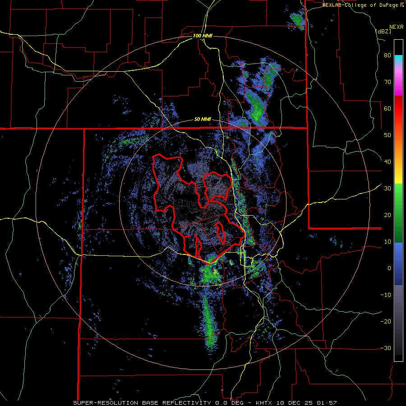Screen dimensions: 406x406
Task: Click the 70 value on the dBZ scale
Action: tap(388, 82)
